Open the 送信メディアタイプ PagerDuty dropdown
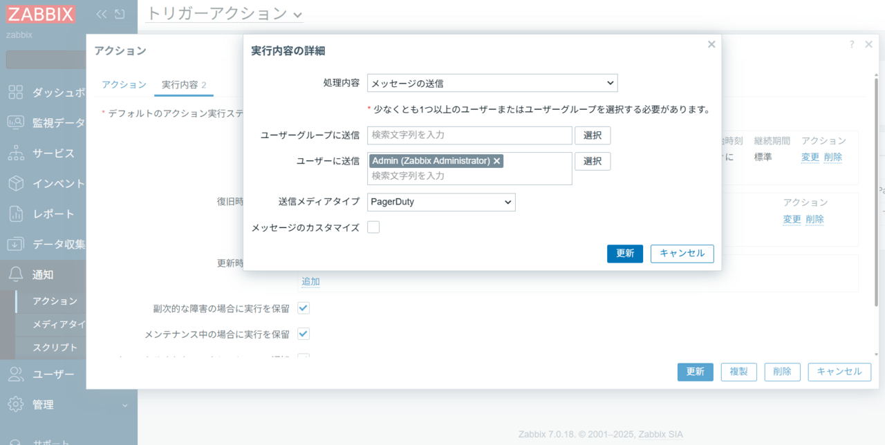Image resolution: width=885 pixels, height=445 pixels. pos(440,202)
